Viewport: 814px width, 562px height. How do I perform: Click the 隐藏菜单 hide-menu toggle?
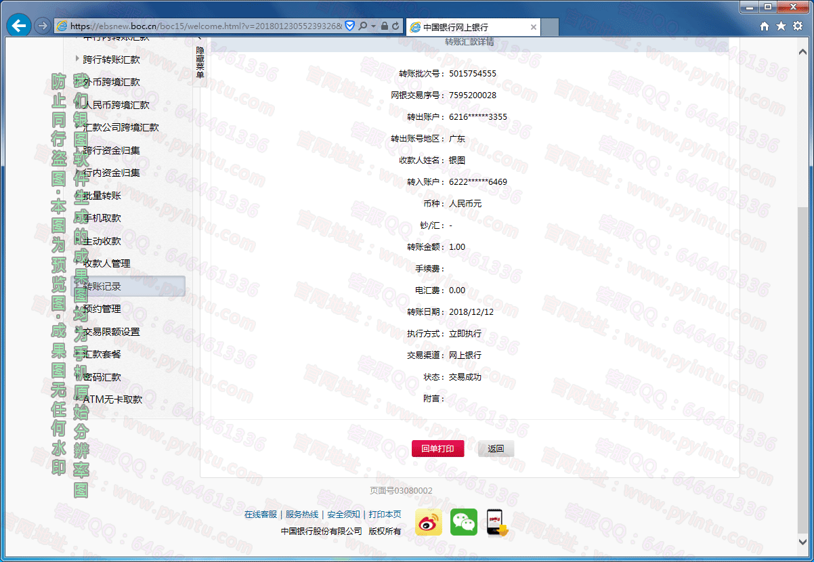200,62
